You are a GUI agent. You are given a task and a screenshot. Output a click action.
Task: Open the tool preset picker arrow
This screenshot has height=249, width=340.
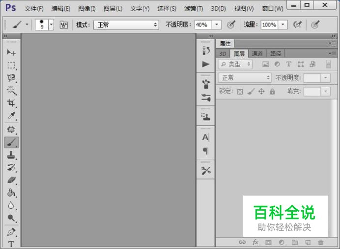click(x=27, y=25)
